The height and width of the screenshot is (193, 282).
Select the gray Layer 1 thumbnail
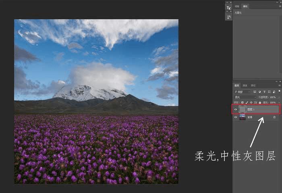click(x=243, y=109)
